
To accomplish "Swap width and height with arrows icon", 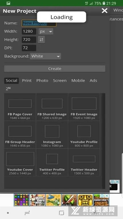I will tap(42, 39).
